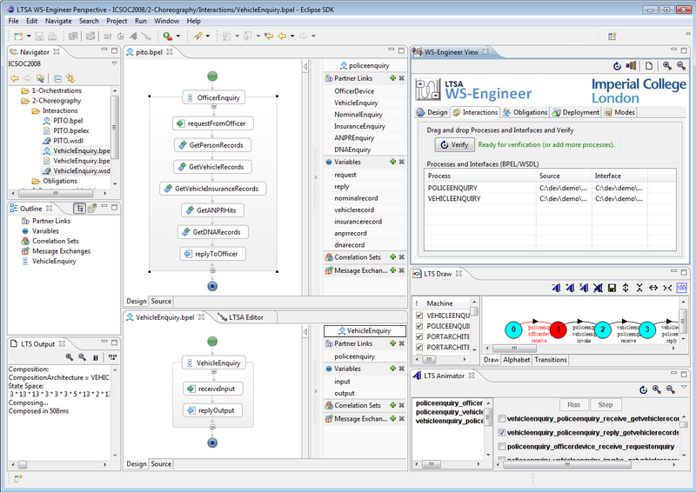Open the Navigate menu
This screenshot has width=696, height=492.
58,21
